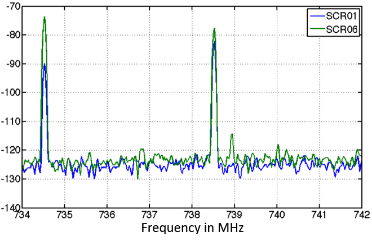Click the x-axis tick label 742
Image resolution: width=372 pixels, height=245 pixels.
coord(361,215)
